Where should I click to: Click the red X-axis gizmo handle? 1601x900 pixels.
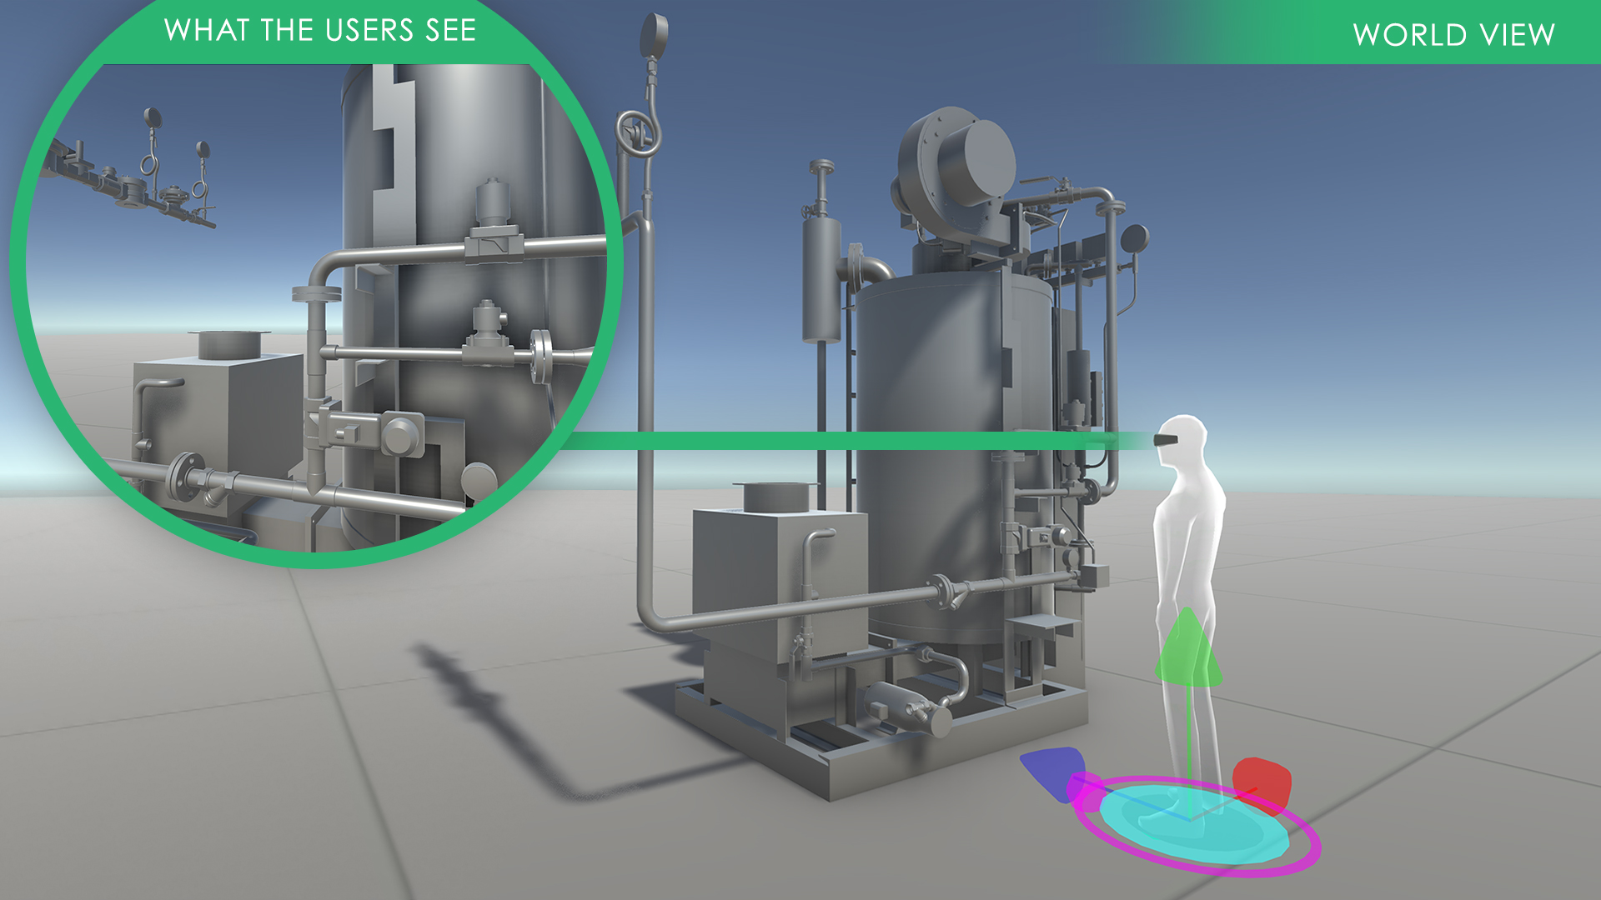point(1262,784)
